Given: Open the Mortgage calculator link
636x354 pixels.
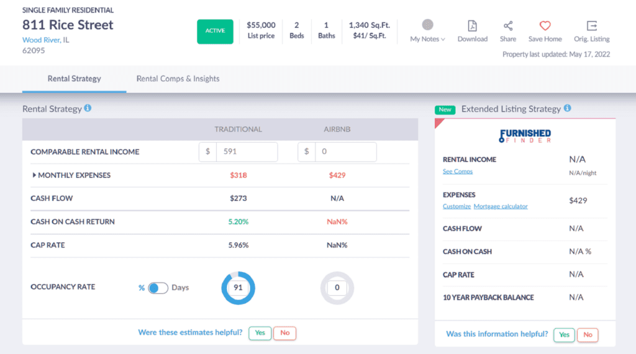Looking at the screenshot, I should coord(501,206).
